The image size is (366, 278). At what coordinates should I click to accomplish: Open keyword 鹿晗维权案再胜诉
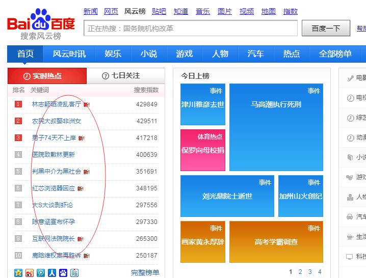tap(57, 256)
